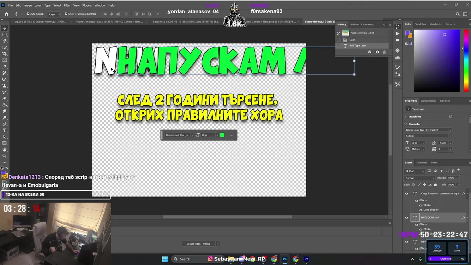Image resolution: width=471 pixels, height=265 pixels.
Task: Create new snapshot in History panel
Action: 377,52
